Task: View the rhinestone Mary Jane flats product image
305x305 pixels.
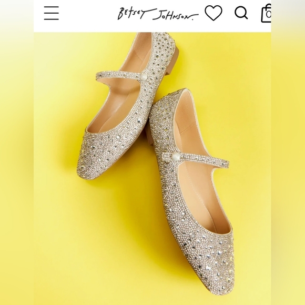Action: point(152,168)
